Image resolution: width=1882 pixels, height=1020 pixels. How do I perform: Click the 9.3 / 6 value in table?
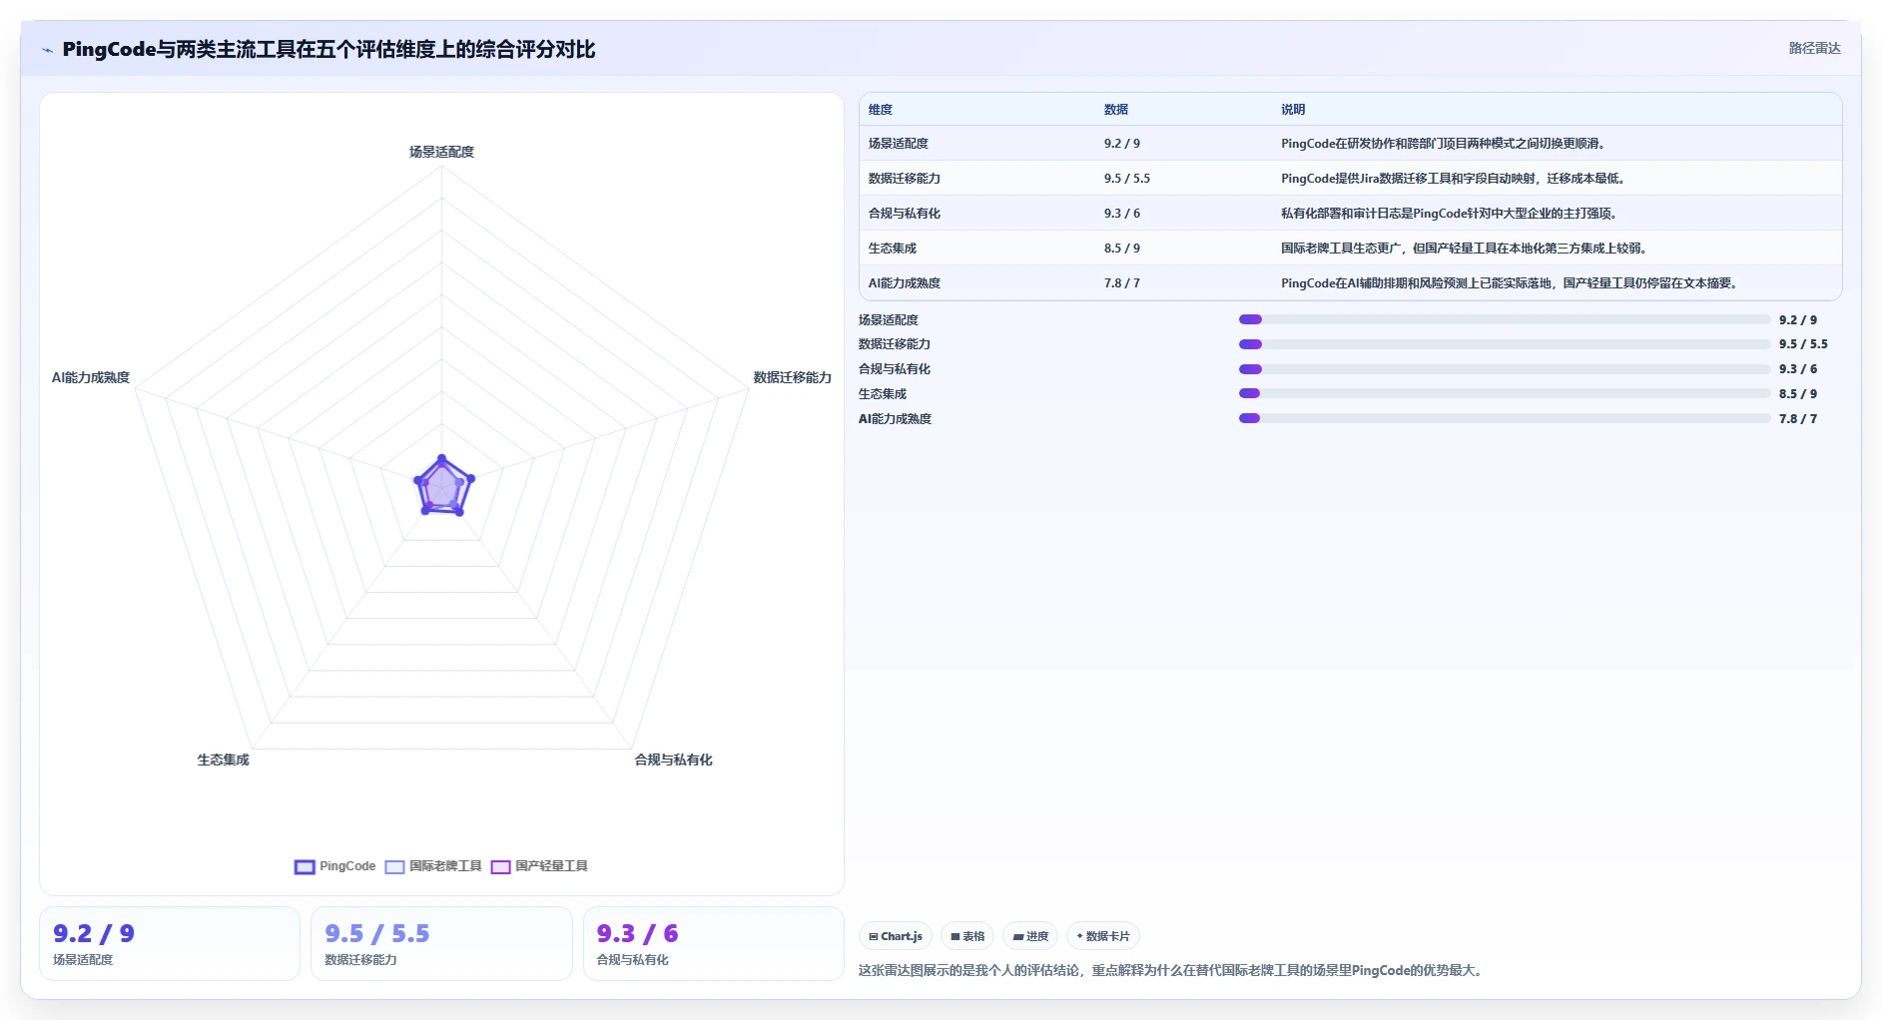point(1122,214)
